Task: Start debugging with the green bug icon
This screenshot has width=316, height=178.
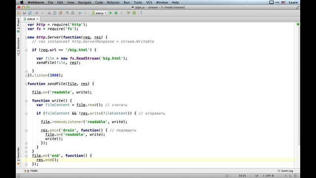Action: (x=116, y=13)
